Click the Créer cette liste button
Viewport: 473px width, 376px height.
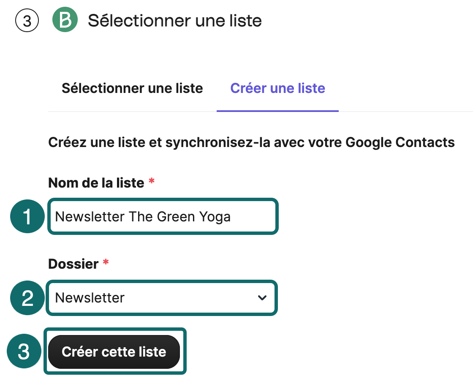point(114,352)
